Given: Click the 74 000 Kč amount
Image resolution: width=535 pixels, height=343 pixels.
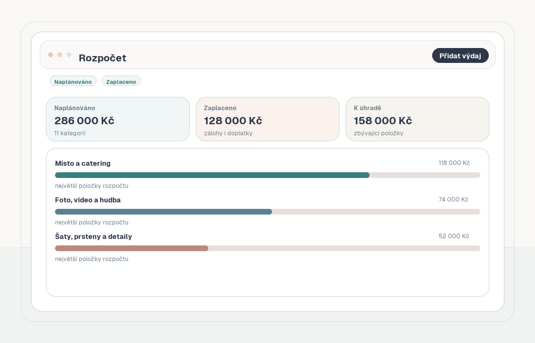Looking at the screenshot, I should 453,200.
